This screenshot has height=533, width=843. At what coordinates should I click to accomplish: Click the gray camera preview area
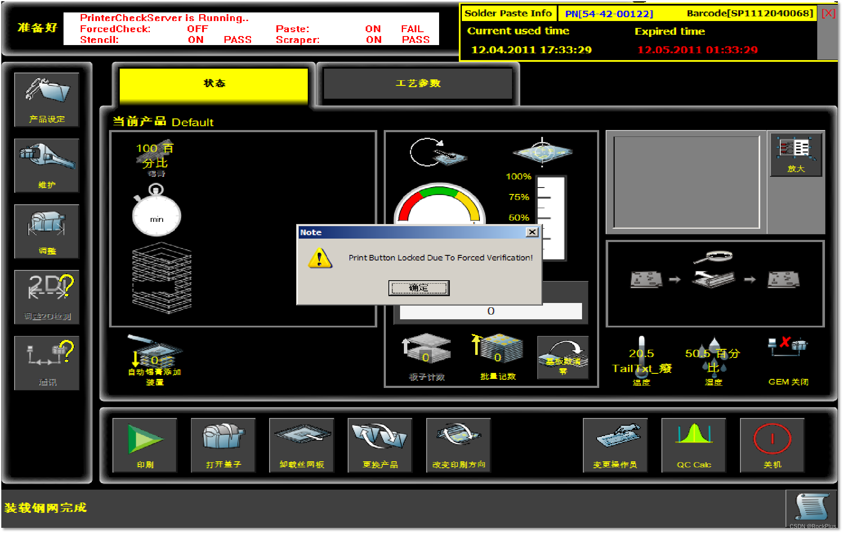click(x=686, y=182)
